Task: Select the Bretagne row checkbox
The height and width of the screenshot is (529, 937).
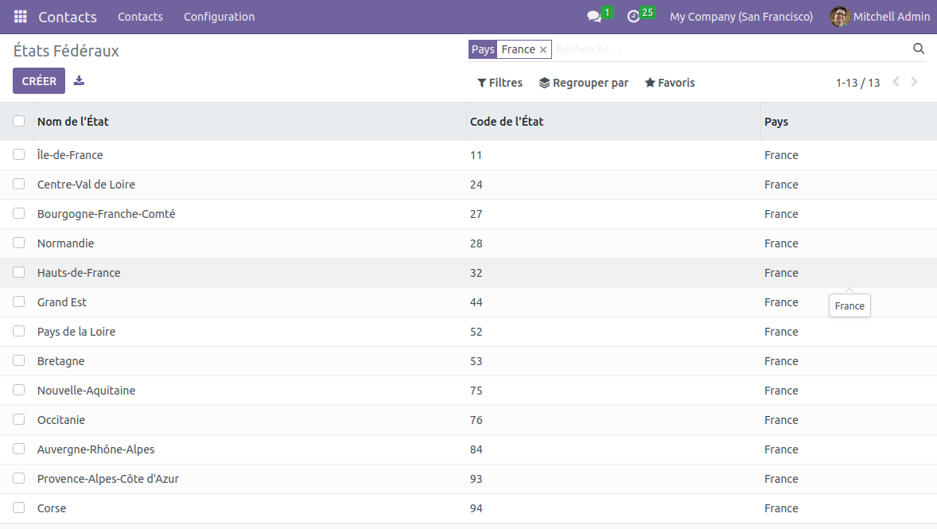Action: 19,360
